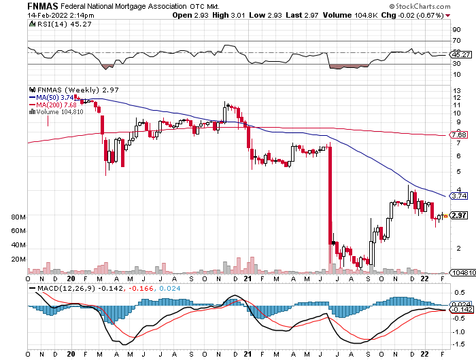Click the bold 22 year label under price chart

click(x=425, y=278)
